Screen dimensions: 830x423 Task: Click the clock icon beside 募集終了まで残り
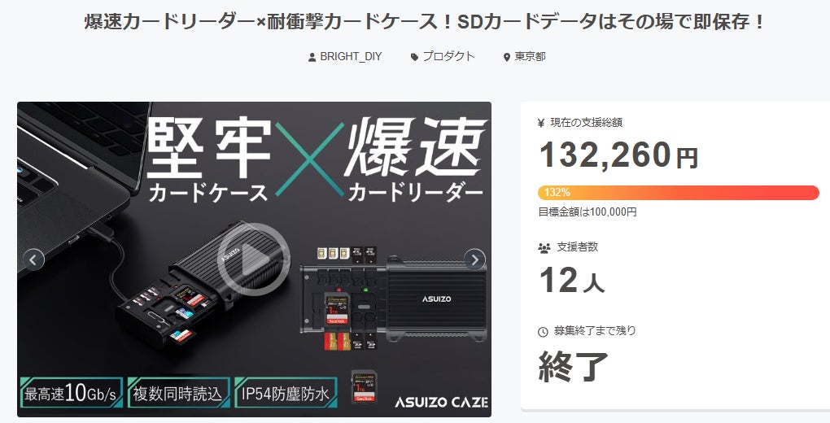click(x=543, y=332)
